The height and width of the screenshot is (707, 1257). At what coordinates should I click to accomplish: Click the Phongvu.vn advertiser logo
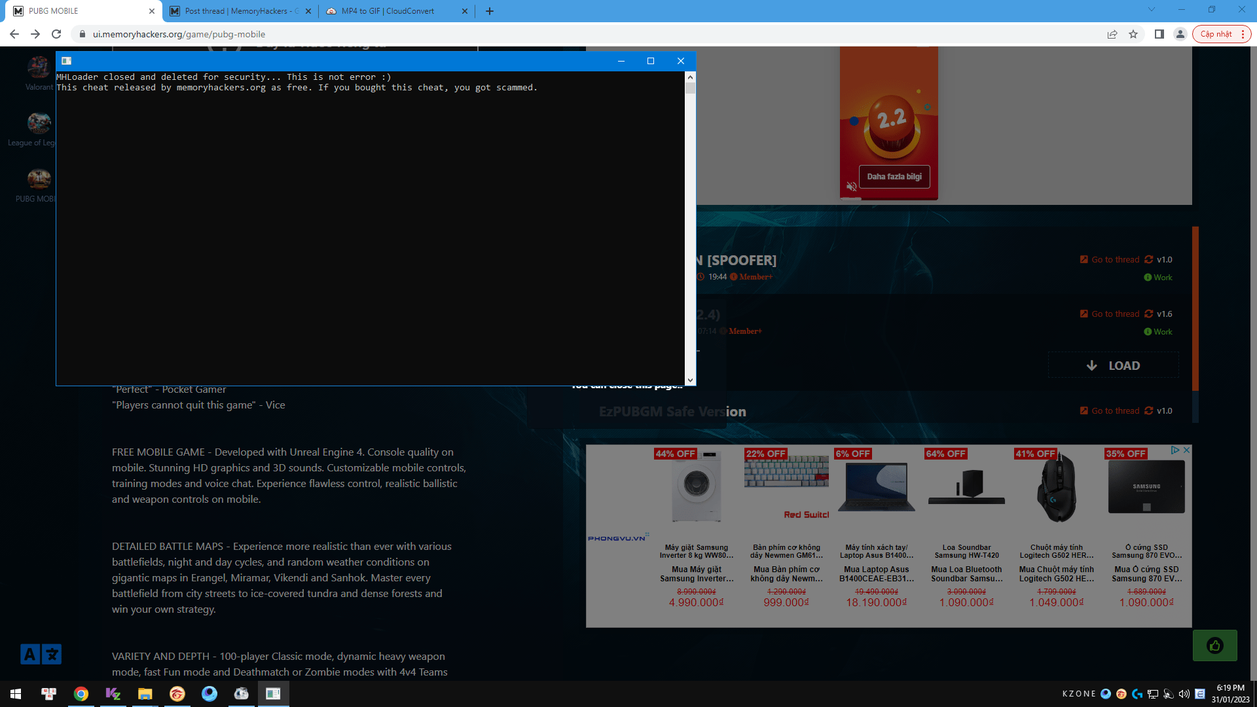tap(618, 537)
